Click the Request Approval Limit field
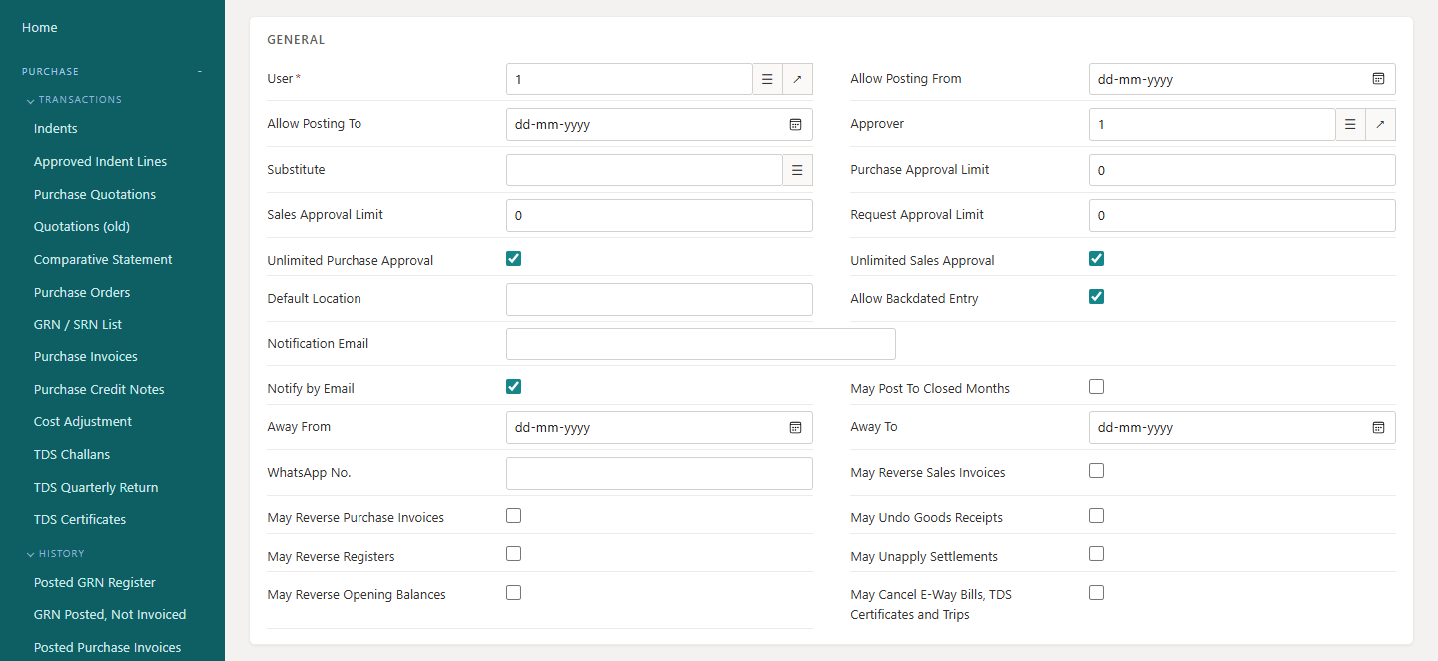This screenshot has height=661, width=1438. (1242, 215)
